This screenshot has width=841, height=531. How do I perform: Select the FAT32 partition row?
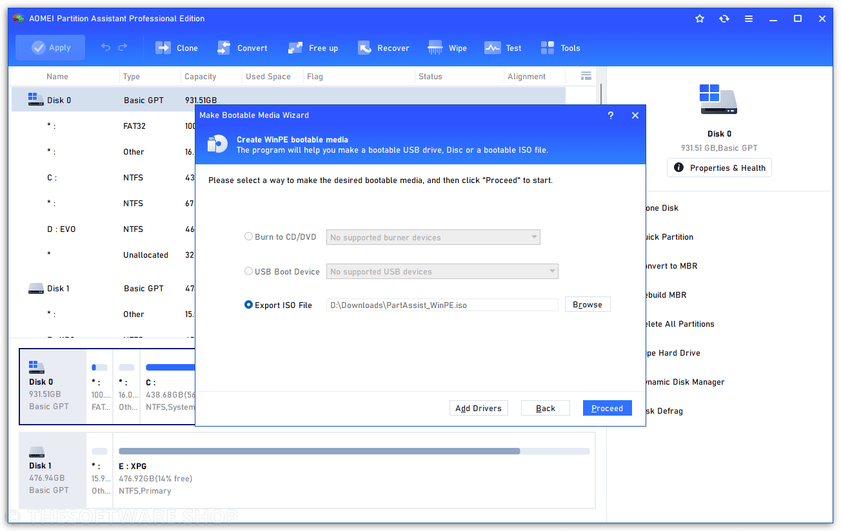[103, 126]
